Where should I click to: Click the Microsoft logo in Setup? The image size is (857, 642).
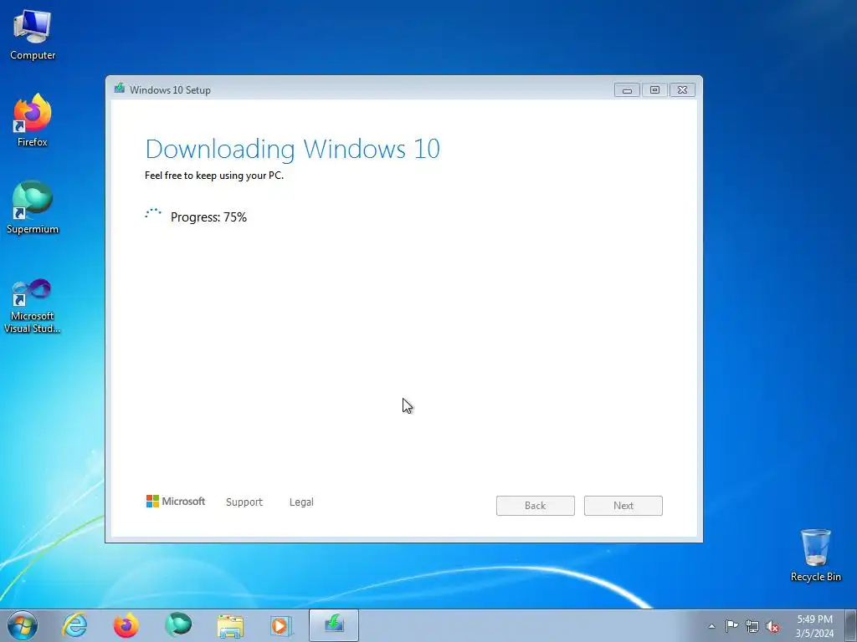point(176,502)
